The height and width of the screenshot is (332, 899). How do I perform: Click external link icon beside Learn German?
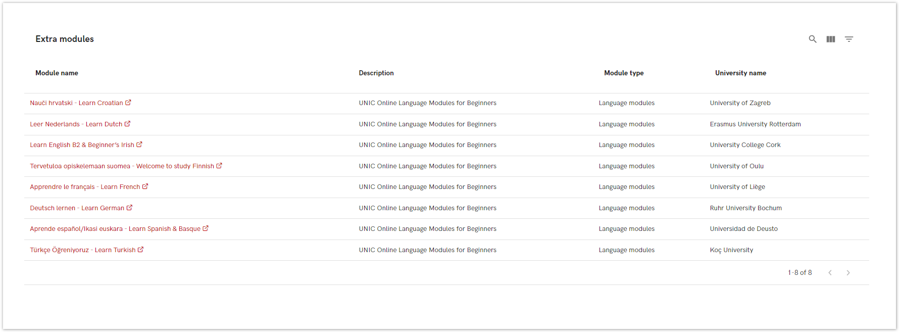129,208
